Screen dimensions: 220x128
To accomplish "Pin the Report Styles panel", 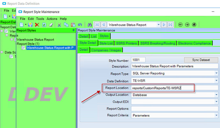I will (x=73, y=30).
